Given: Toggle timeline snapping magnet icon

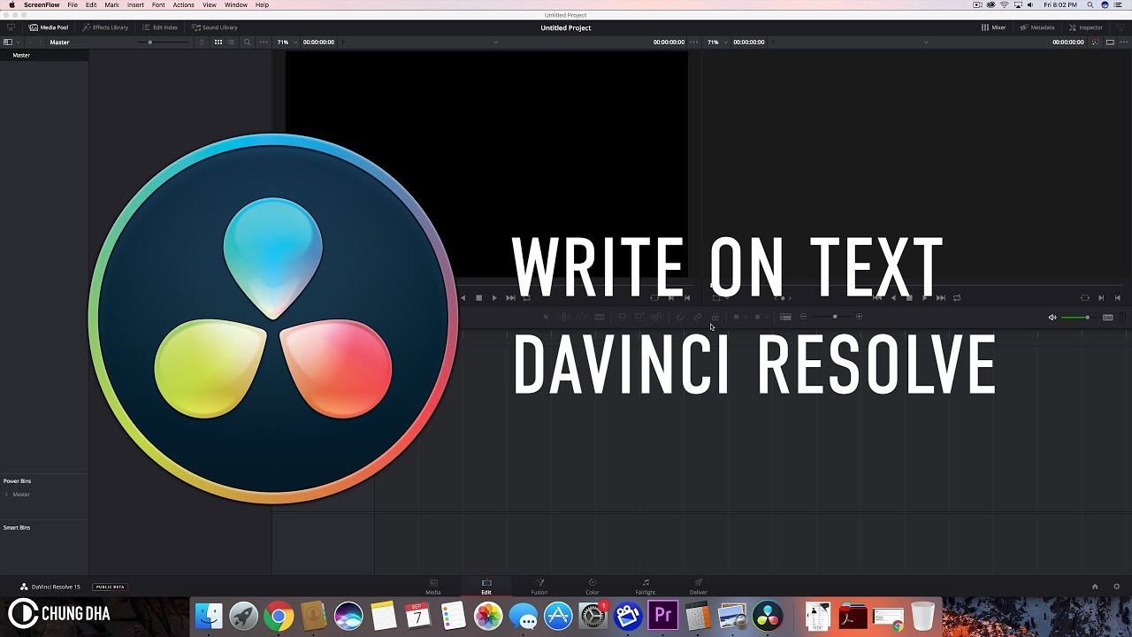Looking at the screenshot, I should point(680,317).
